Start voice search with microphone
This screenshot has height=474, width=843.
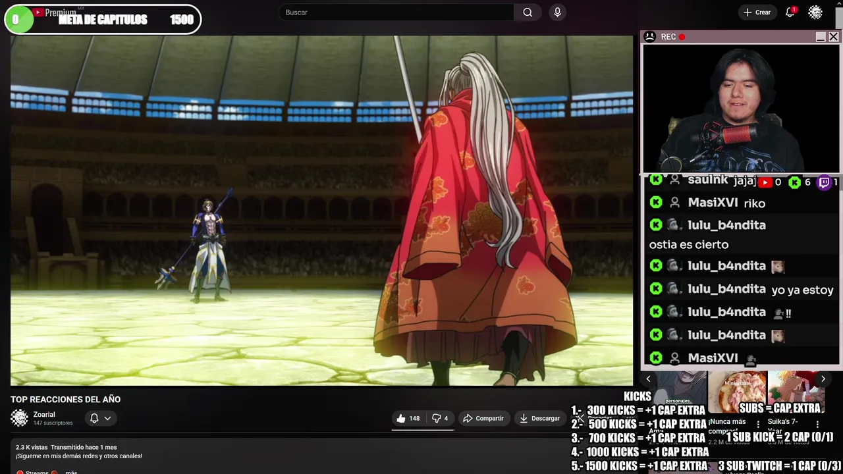coord(557,13)
